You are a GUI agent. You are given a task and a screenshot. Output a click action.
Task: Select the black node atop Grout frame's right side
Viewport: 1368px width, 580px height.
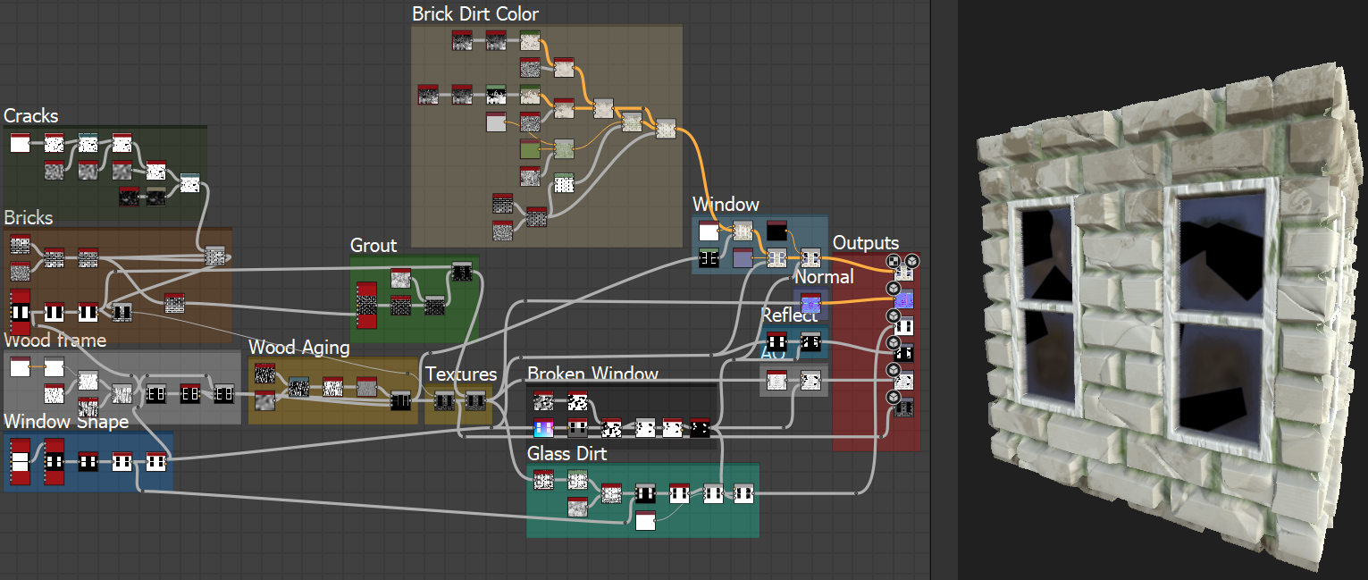pos(461,271)
